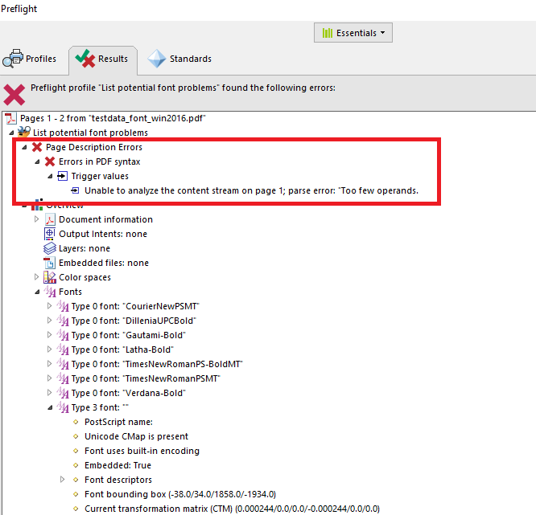536x515 pixels.
Task: Collapse the Trigger values node
Action: (50, 176)
